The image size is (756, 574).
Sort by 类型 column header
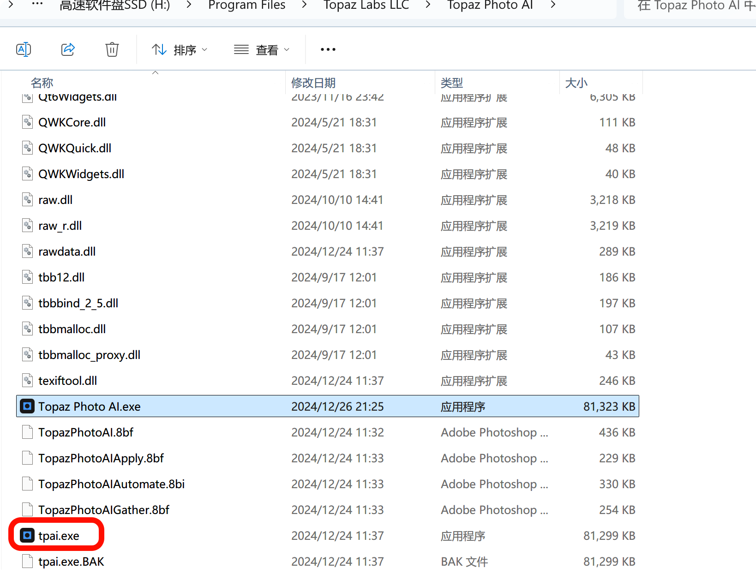click(x=452, y=83)
